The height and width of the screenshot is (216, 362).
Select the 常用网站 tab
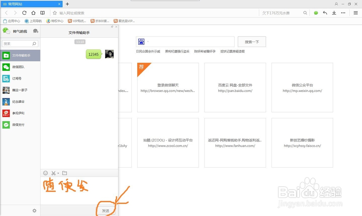[31, 4]
